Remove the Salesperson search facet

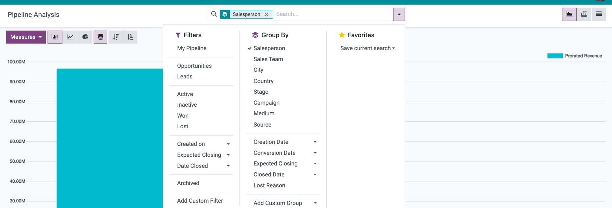point(266,14)
